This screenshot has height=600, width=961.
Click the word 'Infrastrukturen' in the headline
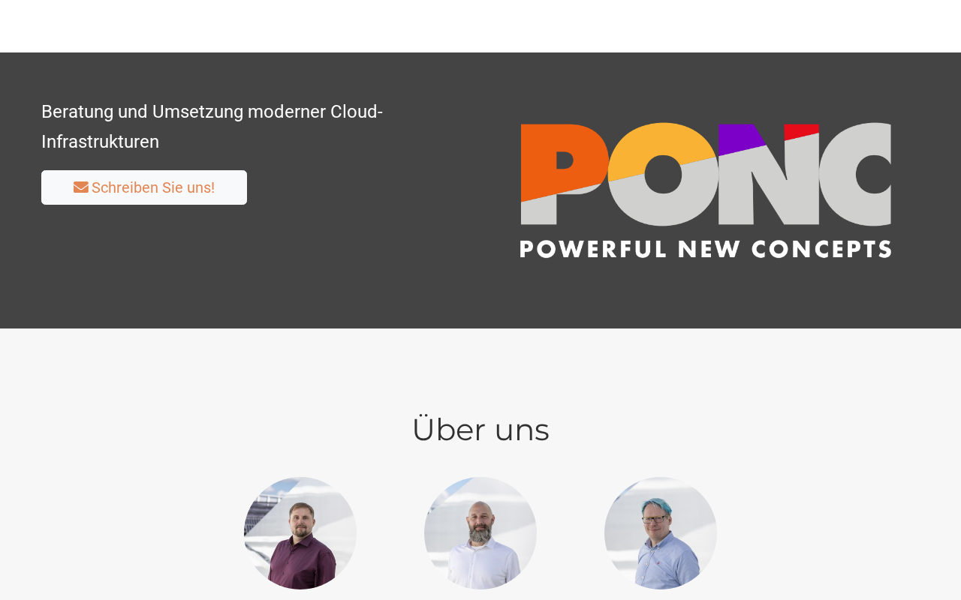click(x=100, y=142)
